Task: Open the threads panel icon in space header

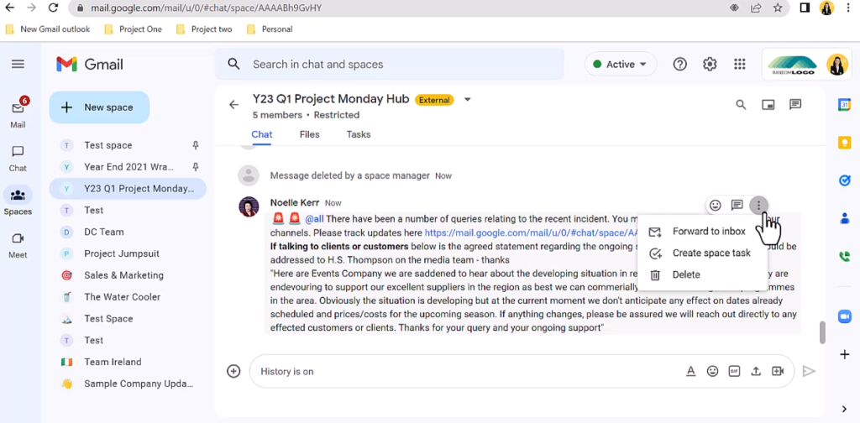Action: point(795,104)
